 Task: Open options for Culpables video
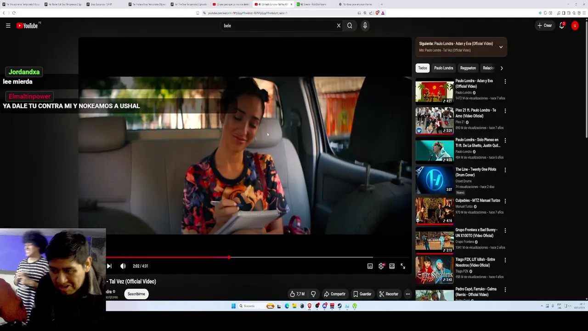[505, 201]
